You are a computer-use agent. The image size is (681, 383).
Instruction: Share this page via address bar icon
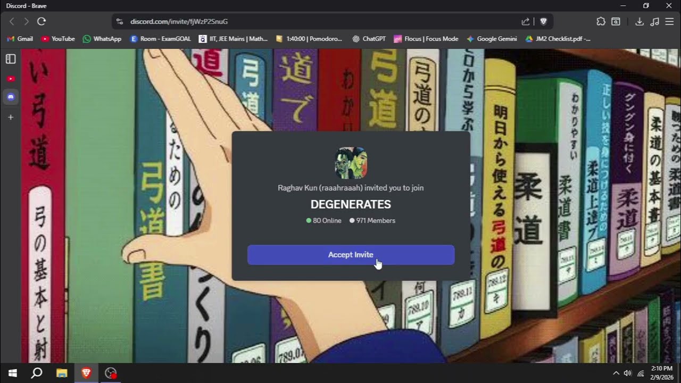(x=526, y=21)
